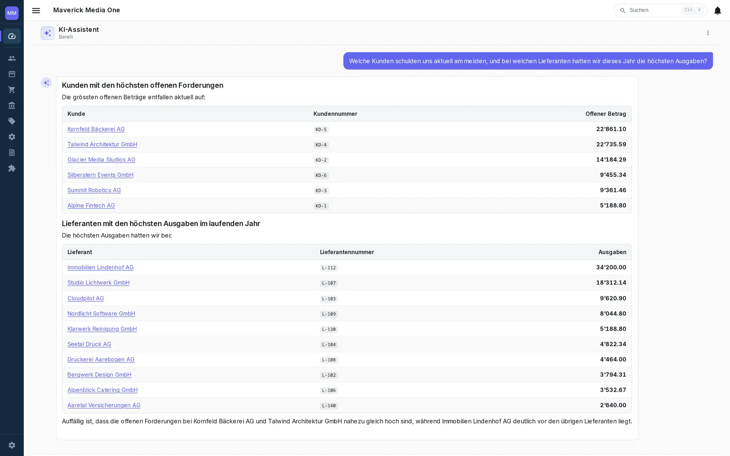Open customer Alpine Fintech AG
The image size is (730, 456).
[x=91, y=206]
